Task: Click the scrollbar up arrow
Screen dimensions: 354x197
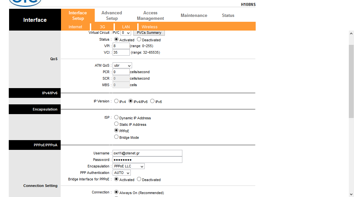Action: pyautogui.click(x=351, y=33)
